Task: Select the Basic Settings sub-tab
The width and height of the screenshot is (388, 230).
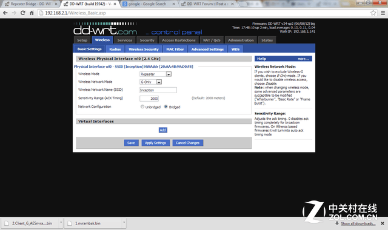Action: 89,49
